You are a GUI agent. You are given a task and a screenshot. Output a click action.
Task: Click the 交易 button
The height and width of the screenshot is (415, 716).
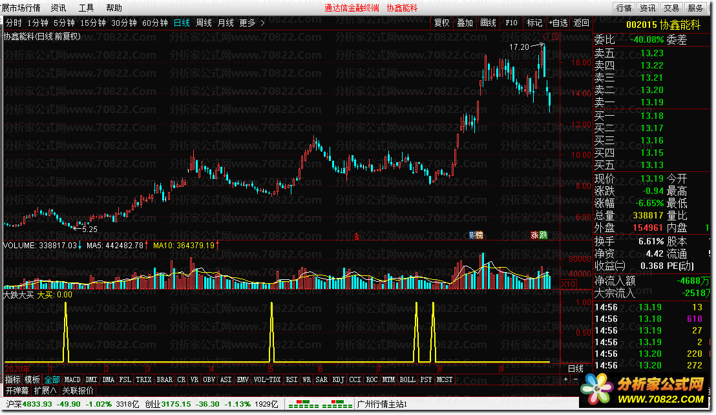671,8
